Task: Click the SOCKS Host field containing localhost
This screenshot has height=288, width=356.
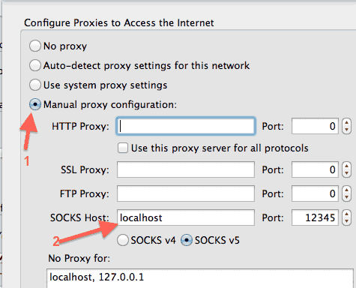Action: 186,217
